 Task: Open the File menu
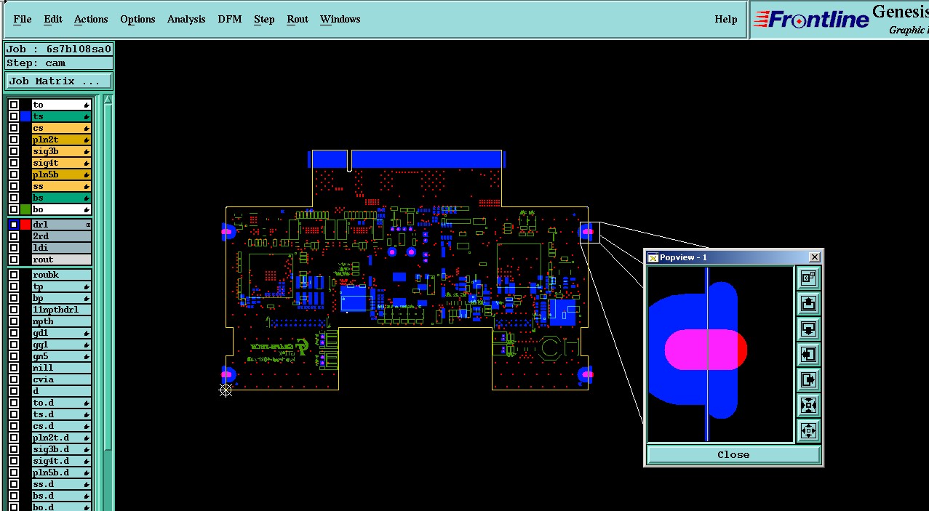[x=23, y=20]
